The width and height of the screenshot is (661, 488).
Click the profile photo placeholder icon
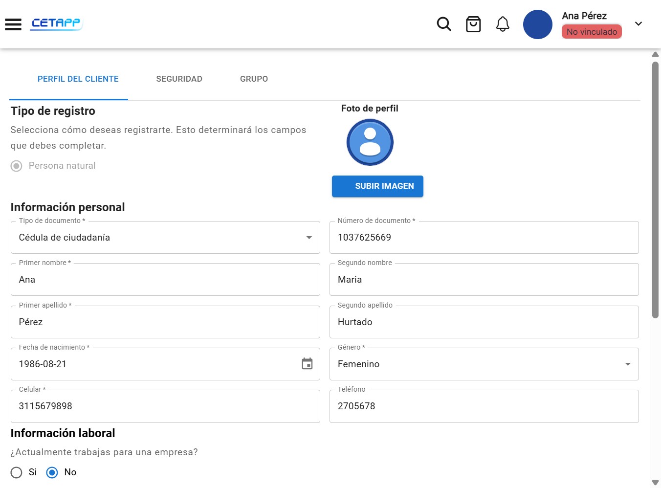370,142
